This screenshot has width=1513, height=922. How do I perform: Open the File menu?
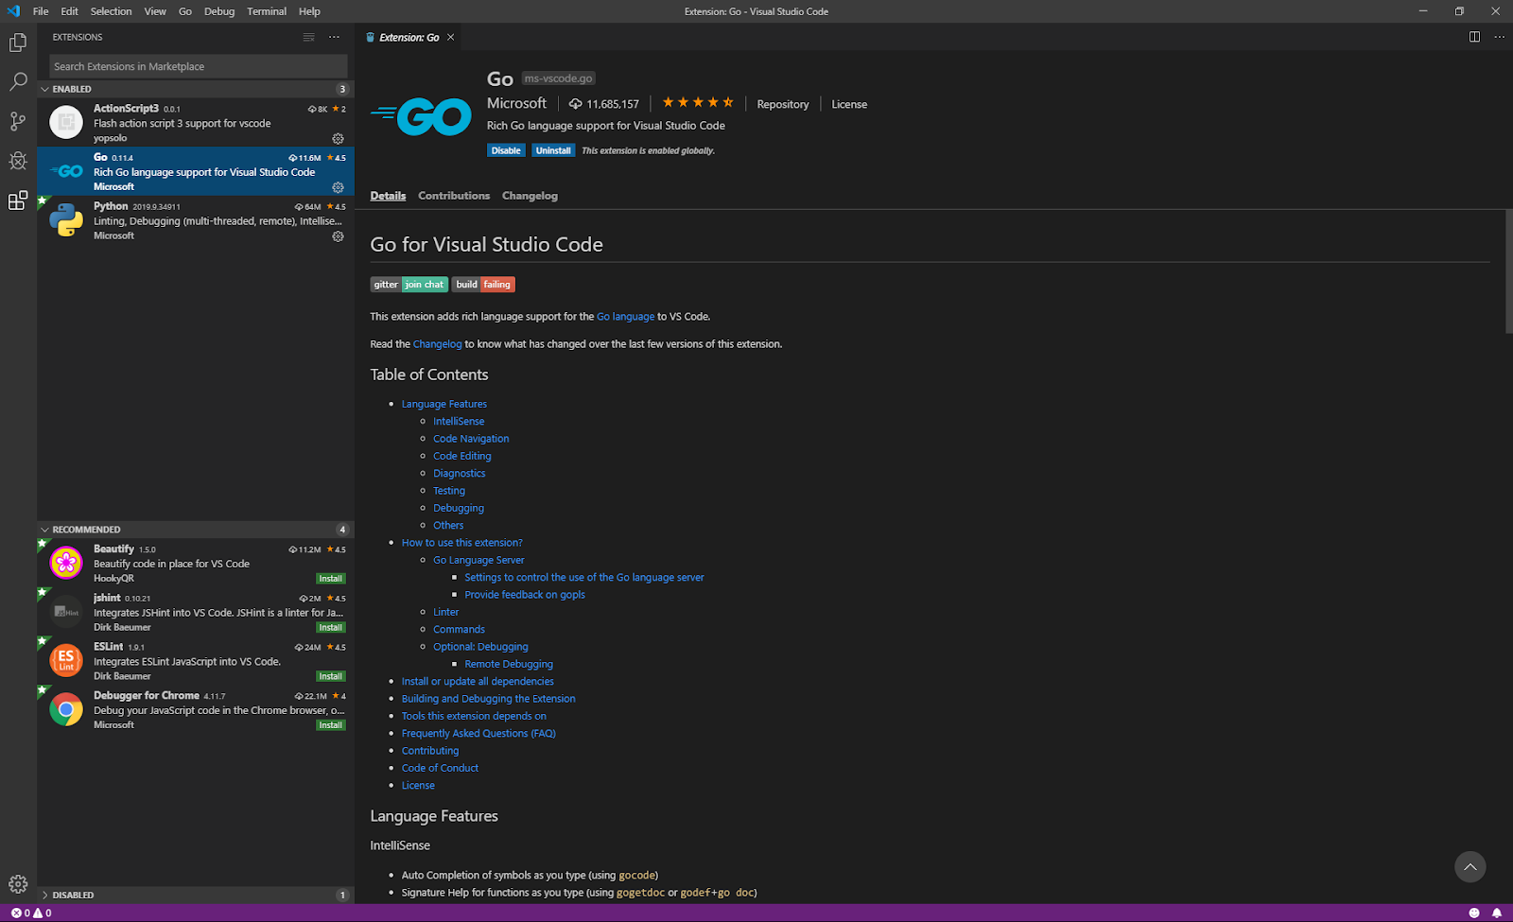coord(41,11)
